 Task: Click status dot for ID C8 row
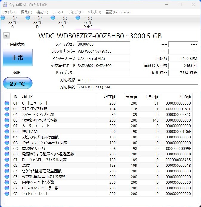7,194
